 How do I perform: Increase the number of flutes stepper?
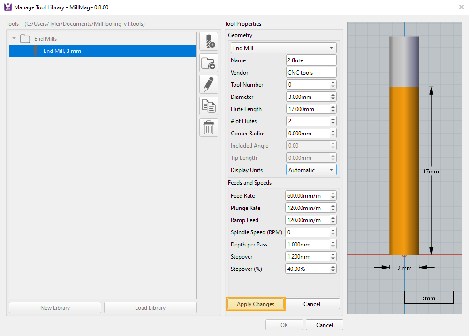coord(333,119)
